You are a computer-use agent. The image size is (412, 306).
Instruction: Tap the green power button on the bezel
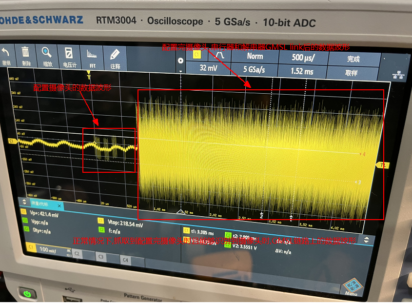27,294
